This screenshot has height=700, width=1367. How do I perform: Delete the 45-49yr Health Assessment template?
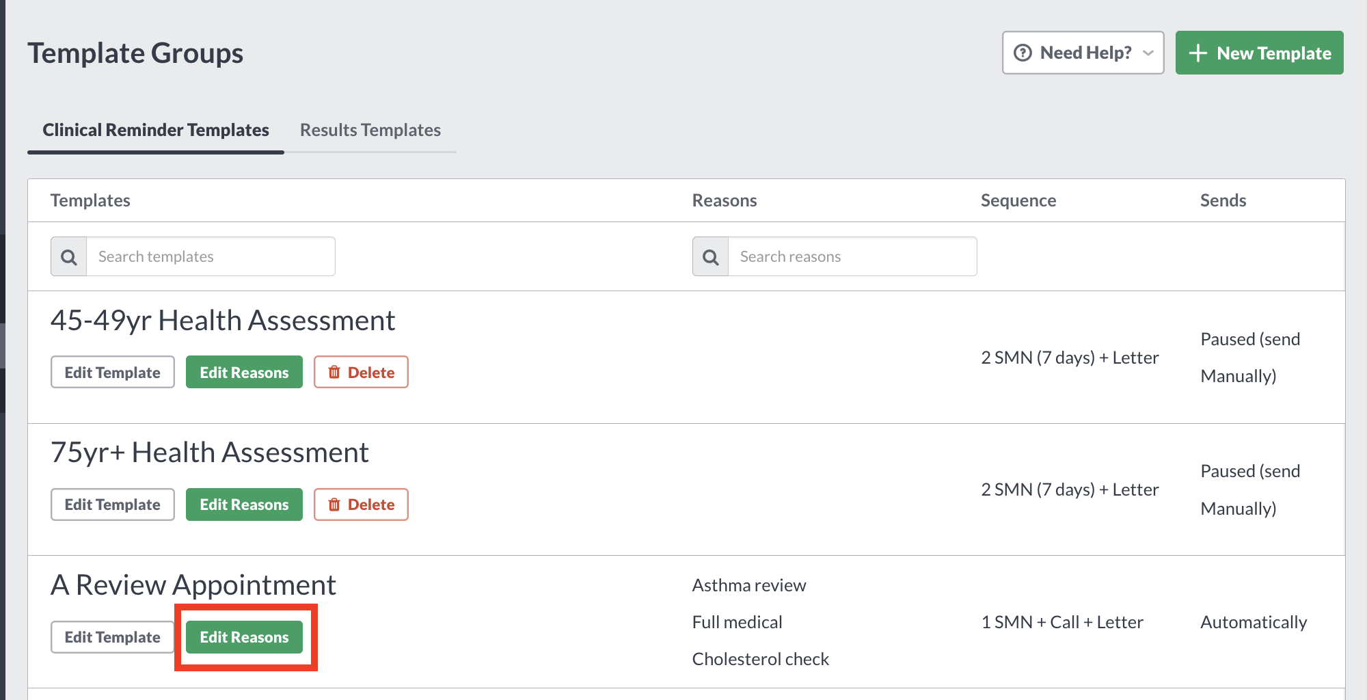point(361,372)
